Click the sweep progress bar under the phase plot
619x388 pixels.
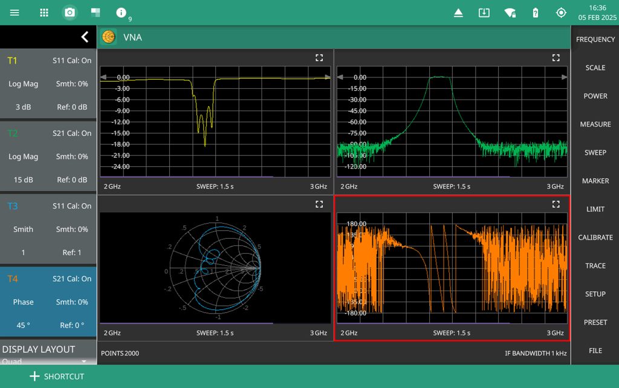[423, 324]
